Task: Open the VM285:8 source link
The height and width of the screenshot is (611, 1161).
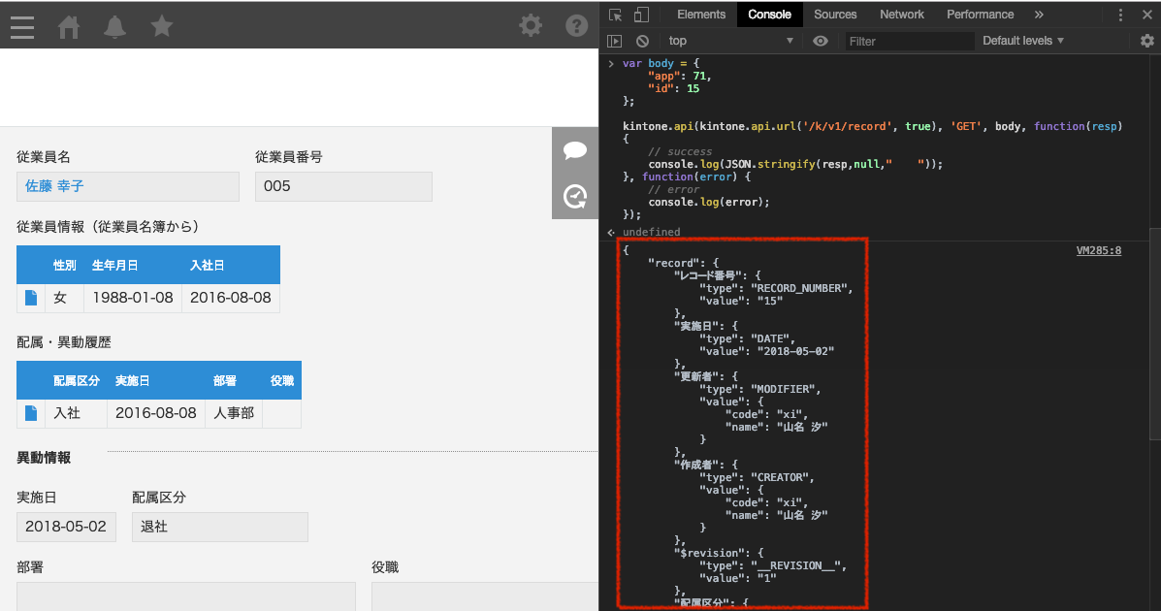Action: 1098,250
